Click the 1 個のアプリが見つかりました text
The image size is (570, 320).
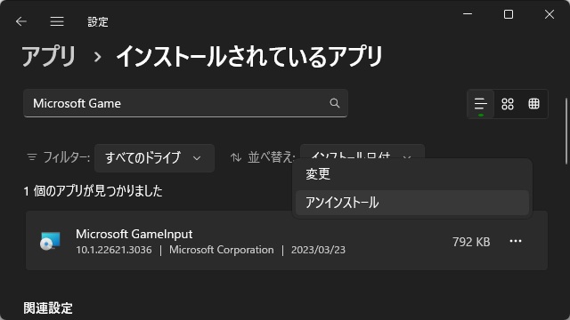[93, 191]
